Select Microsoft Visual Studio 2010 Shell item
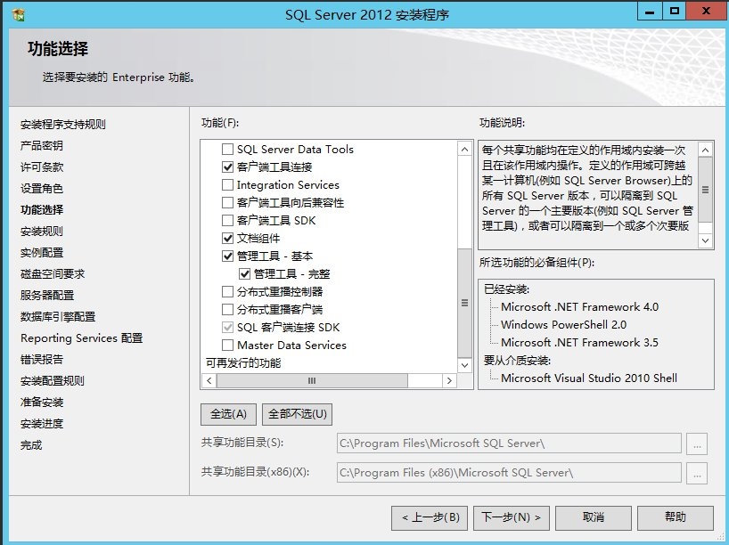 [x=589, y=378]
